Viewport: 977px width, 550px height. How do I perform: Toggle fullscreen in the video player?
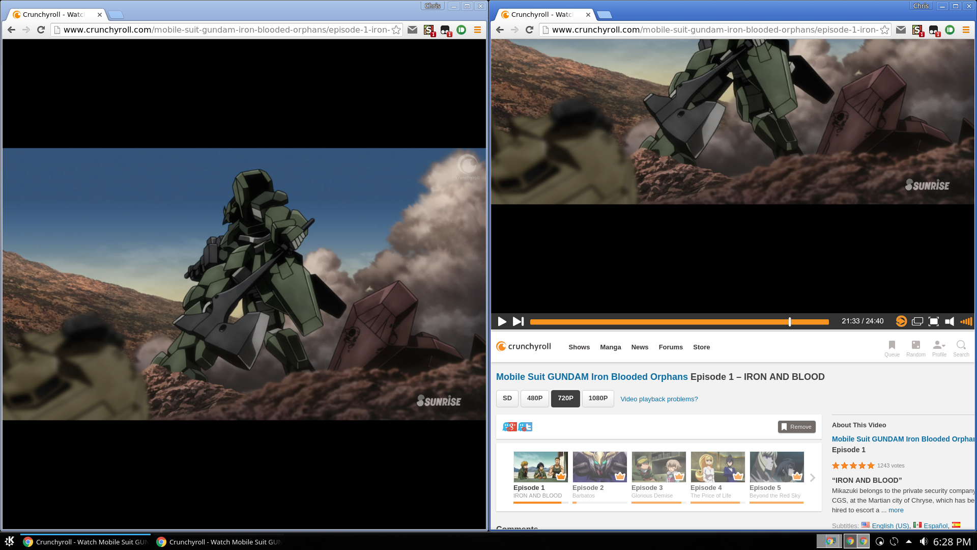point(933,321)
